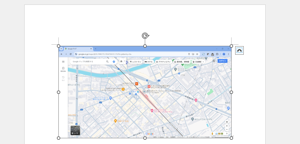Click the orange au Style 久米川 marker on the map
Image resolution: width=300 pixels, height=144 pixels.
click(137, 84)
